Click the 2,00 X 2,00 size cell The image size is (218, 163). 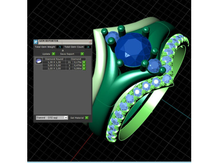coord(54,68)
